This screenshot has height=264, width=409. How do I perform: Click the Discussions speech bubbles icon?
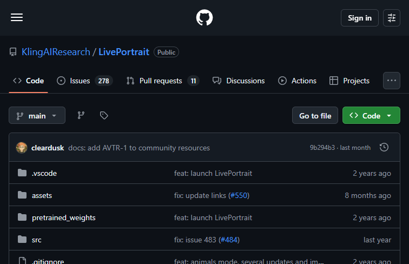[217, 81]
